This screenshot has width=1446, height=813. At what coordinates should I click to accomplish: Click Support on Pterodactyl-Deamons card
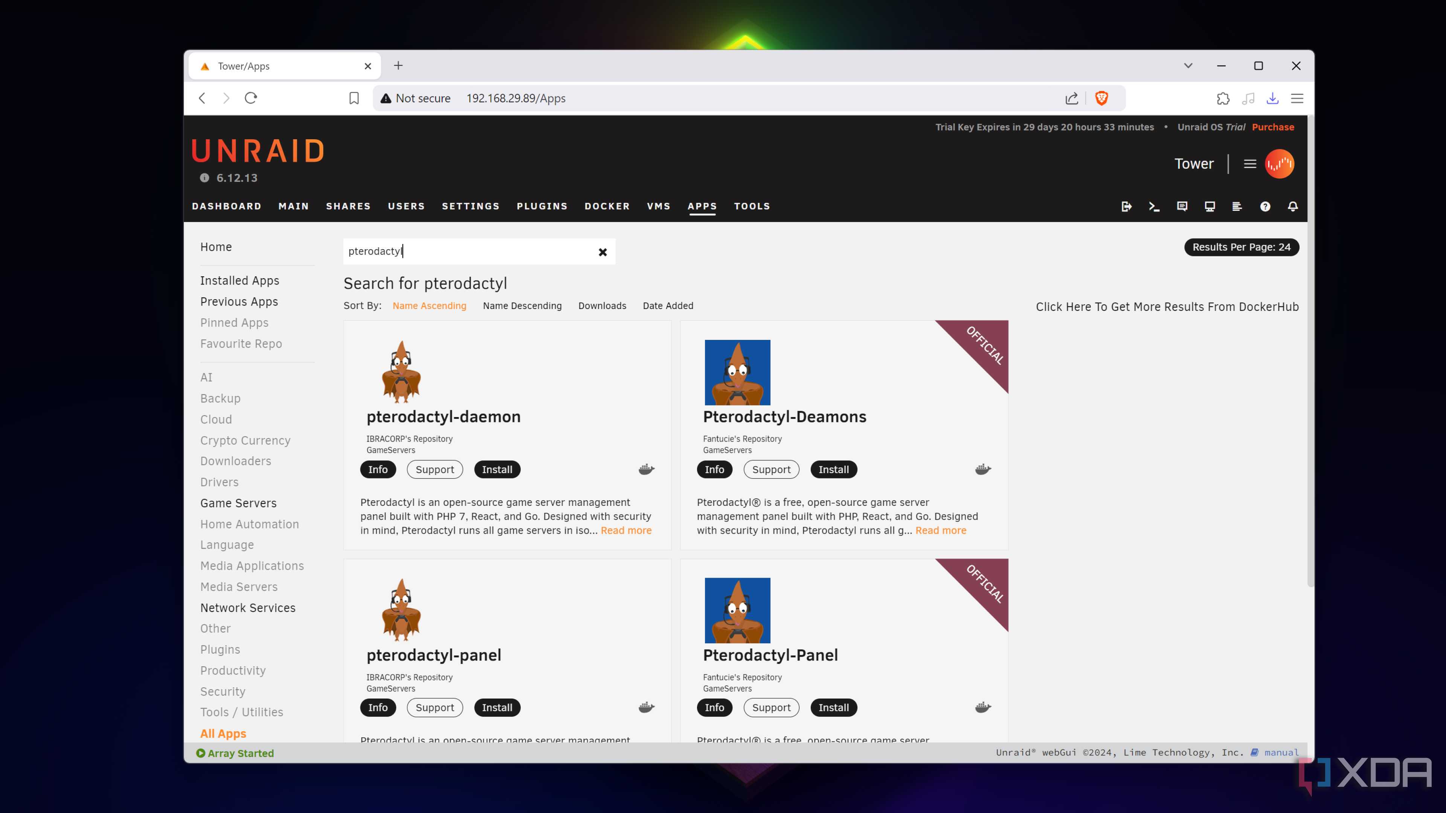pyautogui.click(x=771, y=469)
